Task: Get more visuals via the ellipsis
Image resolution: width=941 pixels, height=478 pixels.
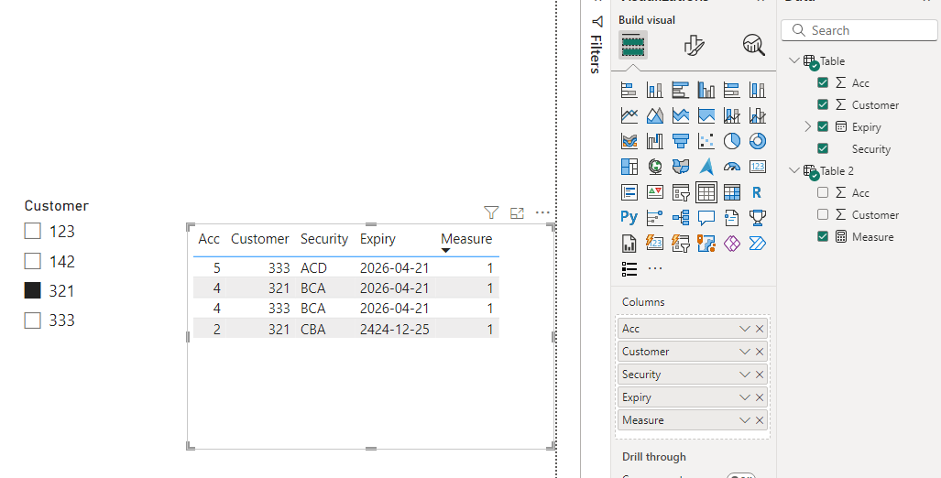Action: point(655,268)
